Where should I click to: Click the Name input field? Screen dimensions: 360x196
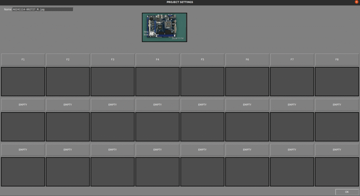click(x=43, y=10)
